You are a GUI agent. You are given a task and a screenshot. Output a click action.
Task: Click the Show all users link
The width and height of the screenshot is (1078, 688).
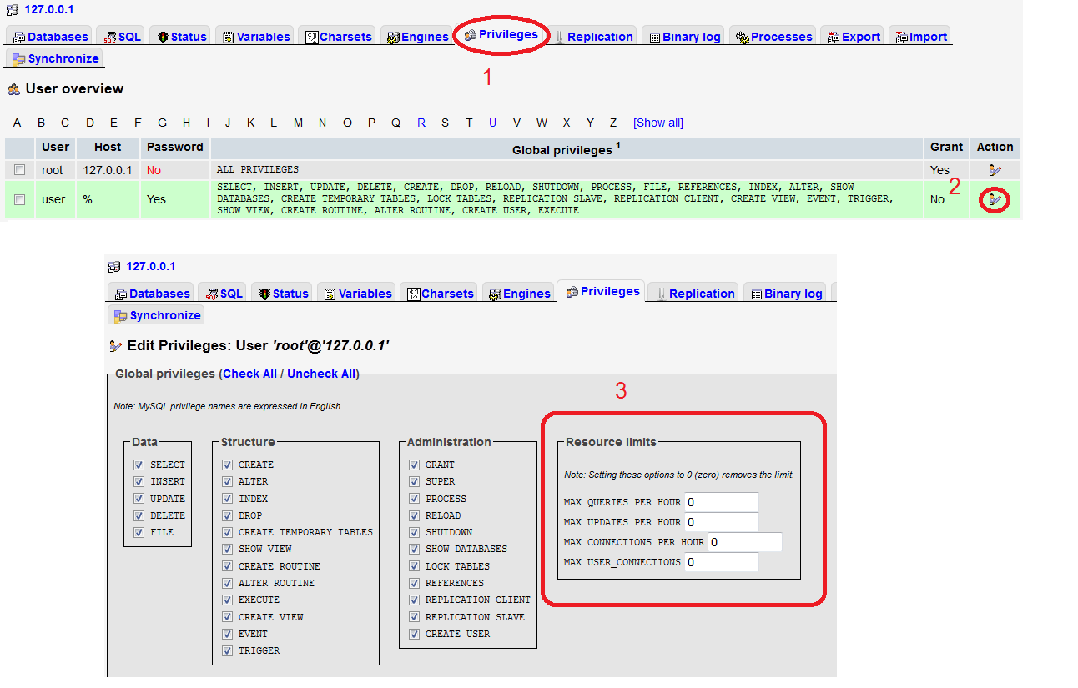(x=657, y=123)
